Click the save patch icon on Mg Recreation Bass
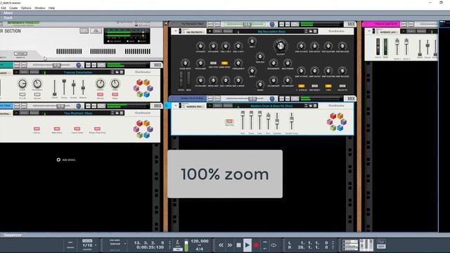Screen dimensions: 450x253 [315, 31]
